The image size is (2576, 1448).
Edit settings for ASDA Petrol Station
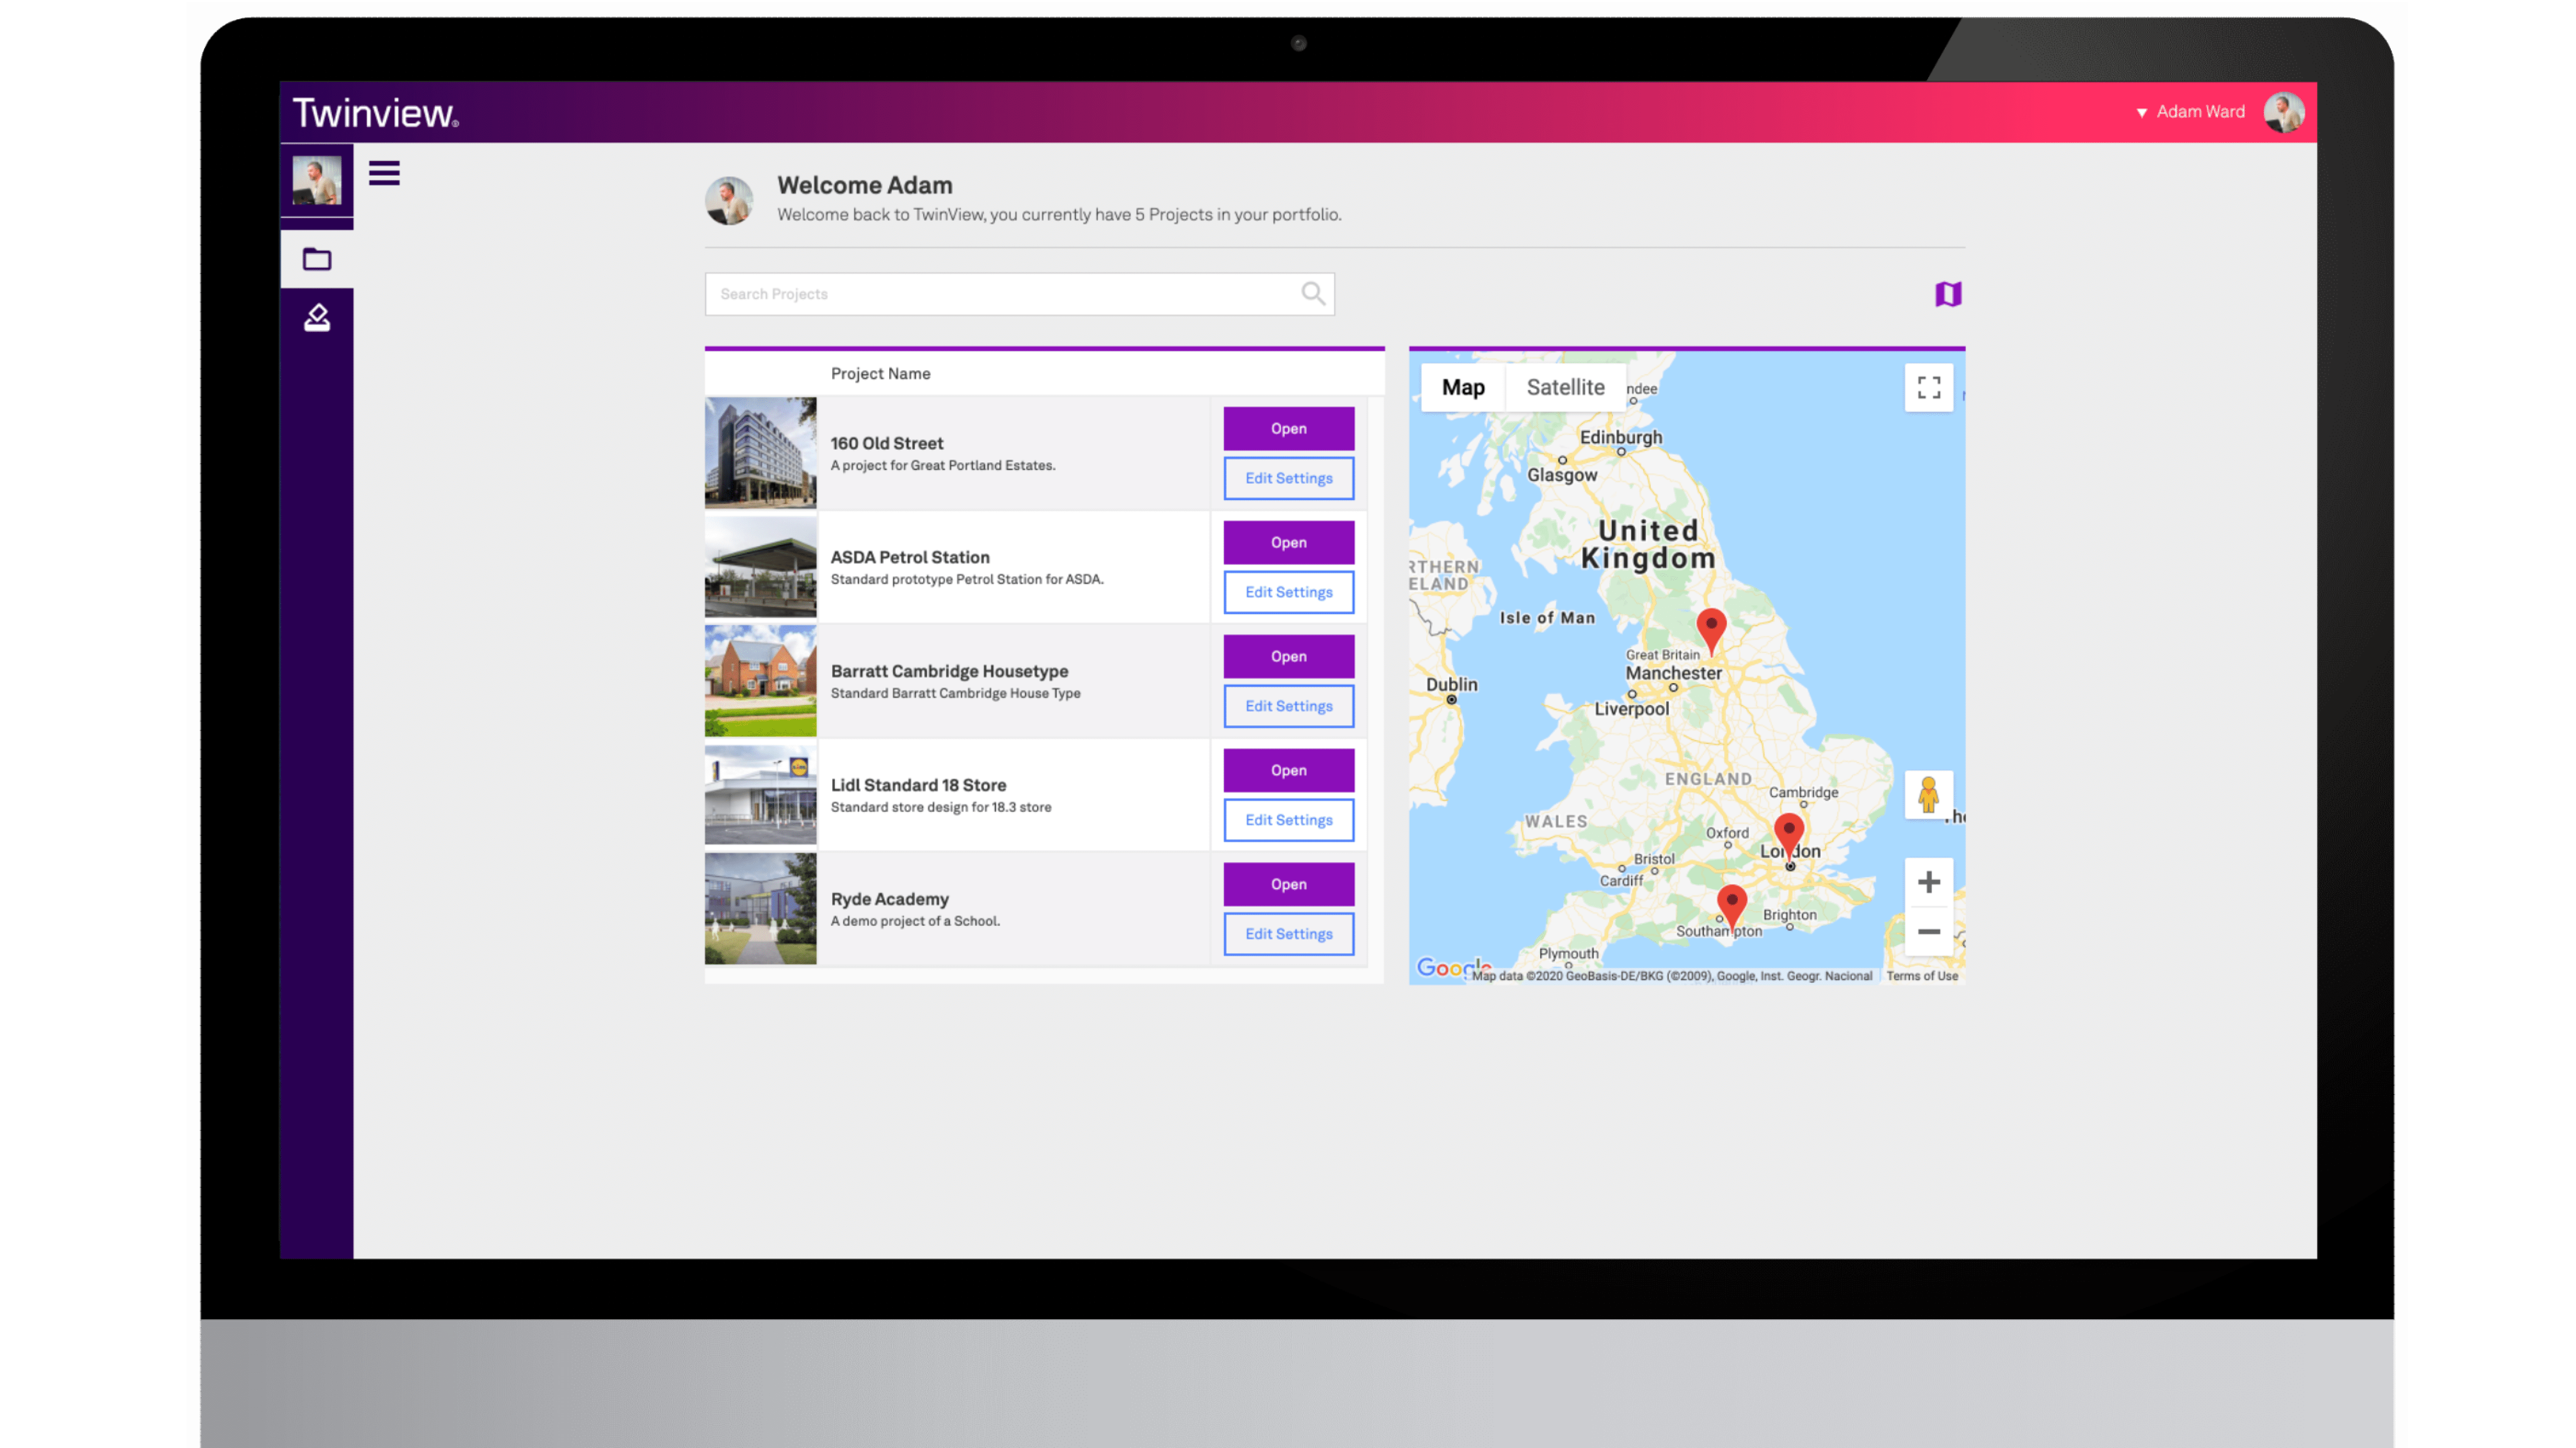[1288, 592]
